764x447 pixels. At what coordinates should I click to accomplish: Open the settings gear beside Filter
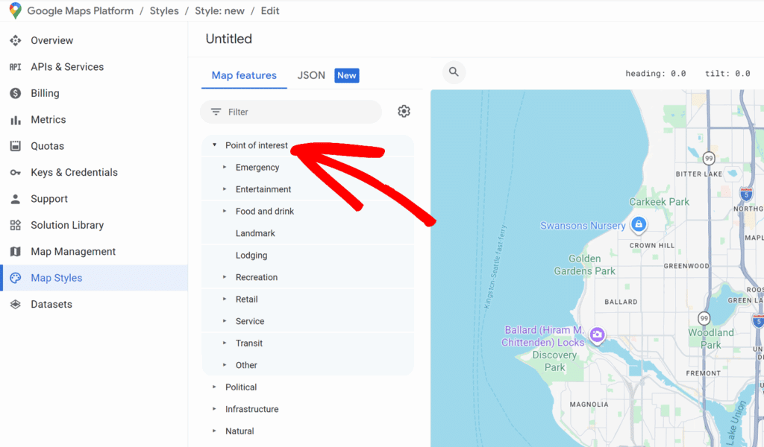[x=404, y=111]
